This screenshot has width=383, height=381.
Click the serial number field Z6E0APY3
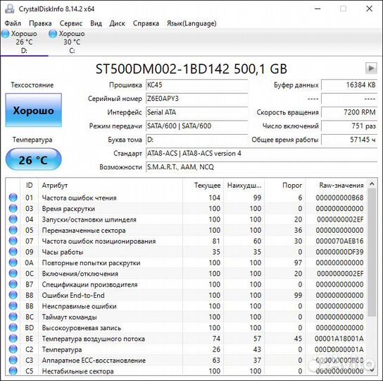pos(197,99)
